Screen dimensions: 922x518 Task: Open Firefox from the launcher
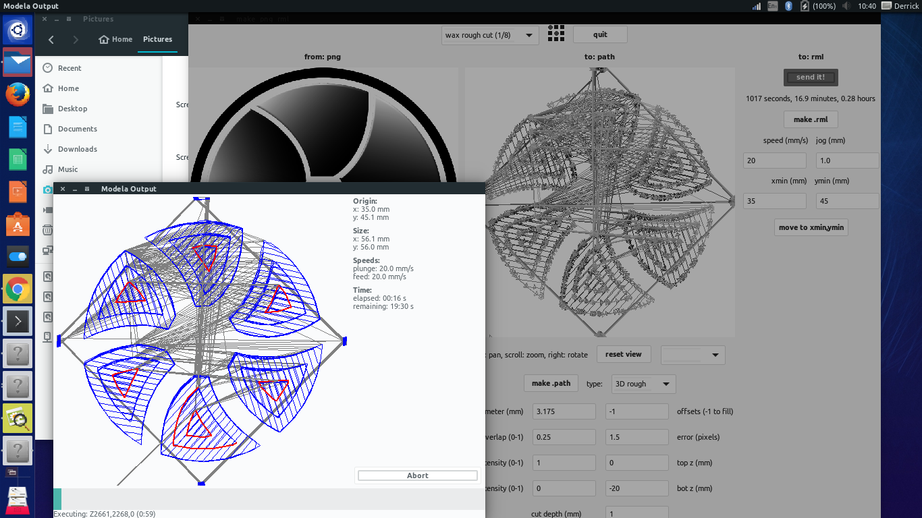(18, 94)
